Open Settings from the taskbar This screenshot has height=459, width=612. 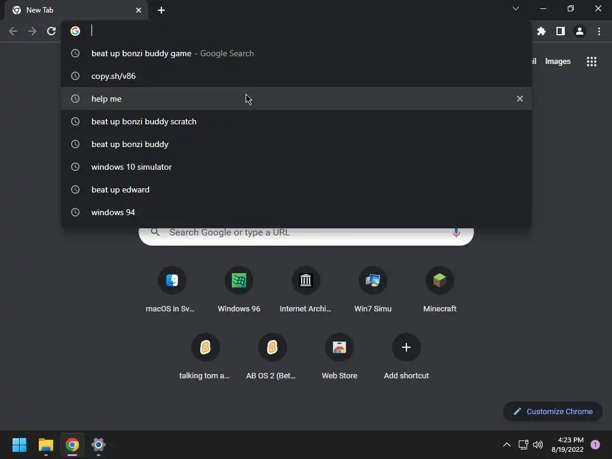(99, 445)
